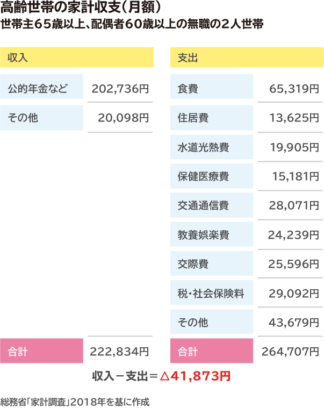The image size is (324, 408).
Task: Select the 食費 expense label
Action: 212,87
